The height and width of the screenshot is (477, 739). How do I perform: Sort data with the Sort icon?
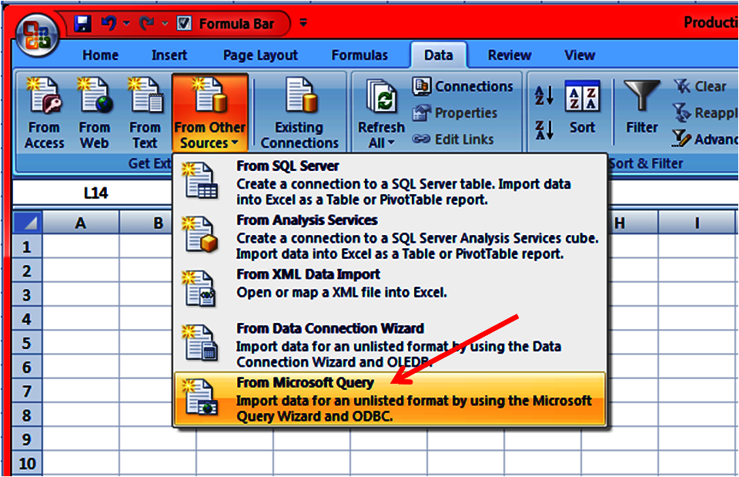[x=583, y=108]
